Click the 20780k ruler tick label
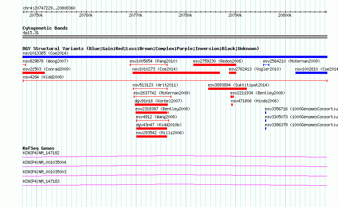This screenshot has width=338, height=207. point(185,15)
